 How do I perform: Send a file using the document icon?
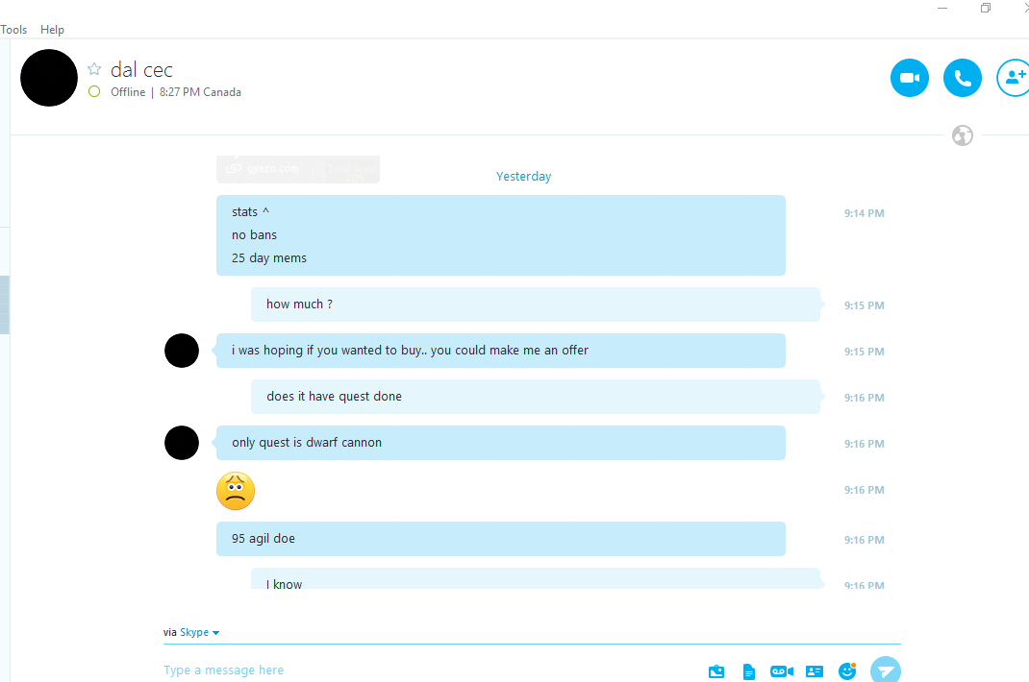pyautogui.click(x=749, y=671)
